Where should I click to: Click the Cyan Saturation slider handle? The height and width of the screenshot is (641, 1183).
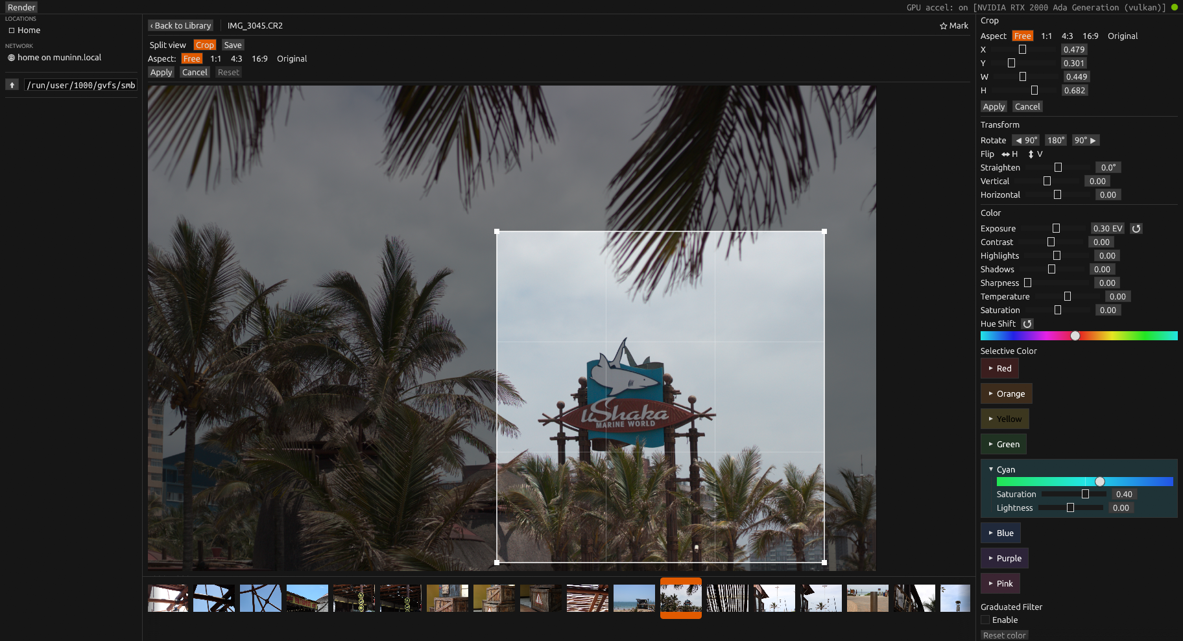click(x=1085, y=495)
